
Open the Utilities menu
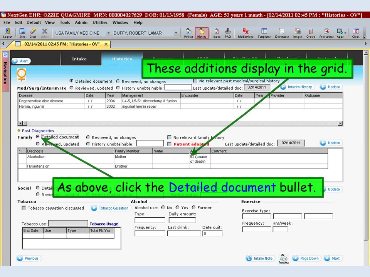[100, 22]
